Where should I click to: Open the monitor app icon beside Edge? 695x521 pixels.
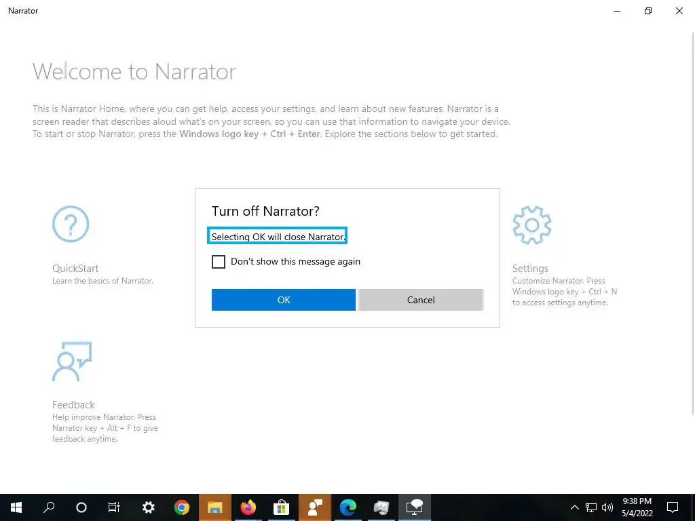(x=381, y=507)
